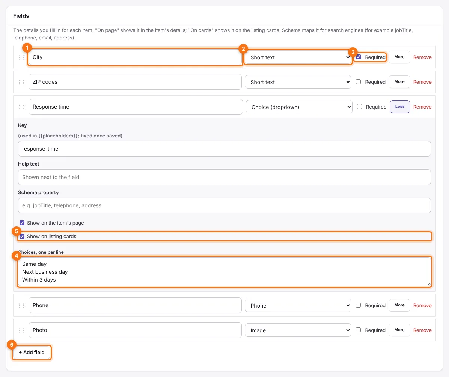Click the Fields section heading

pos(21,16)
